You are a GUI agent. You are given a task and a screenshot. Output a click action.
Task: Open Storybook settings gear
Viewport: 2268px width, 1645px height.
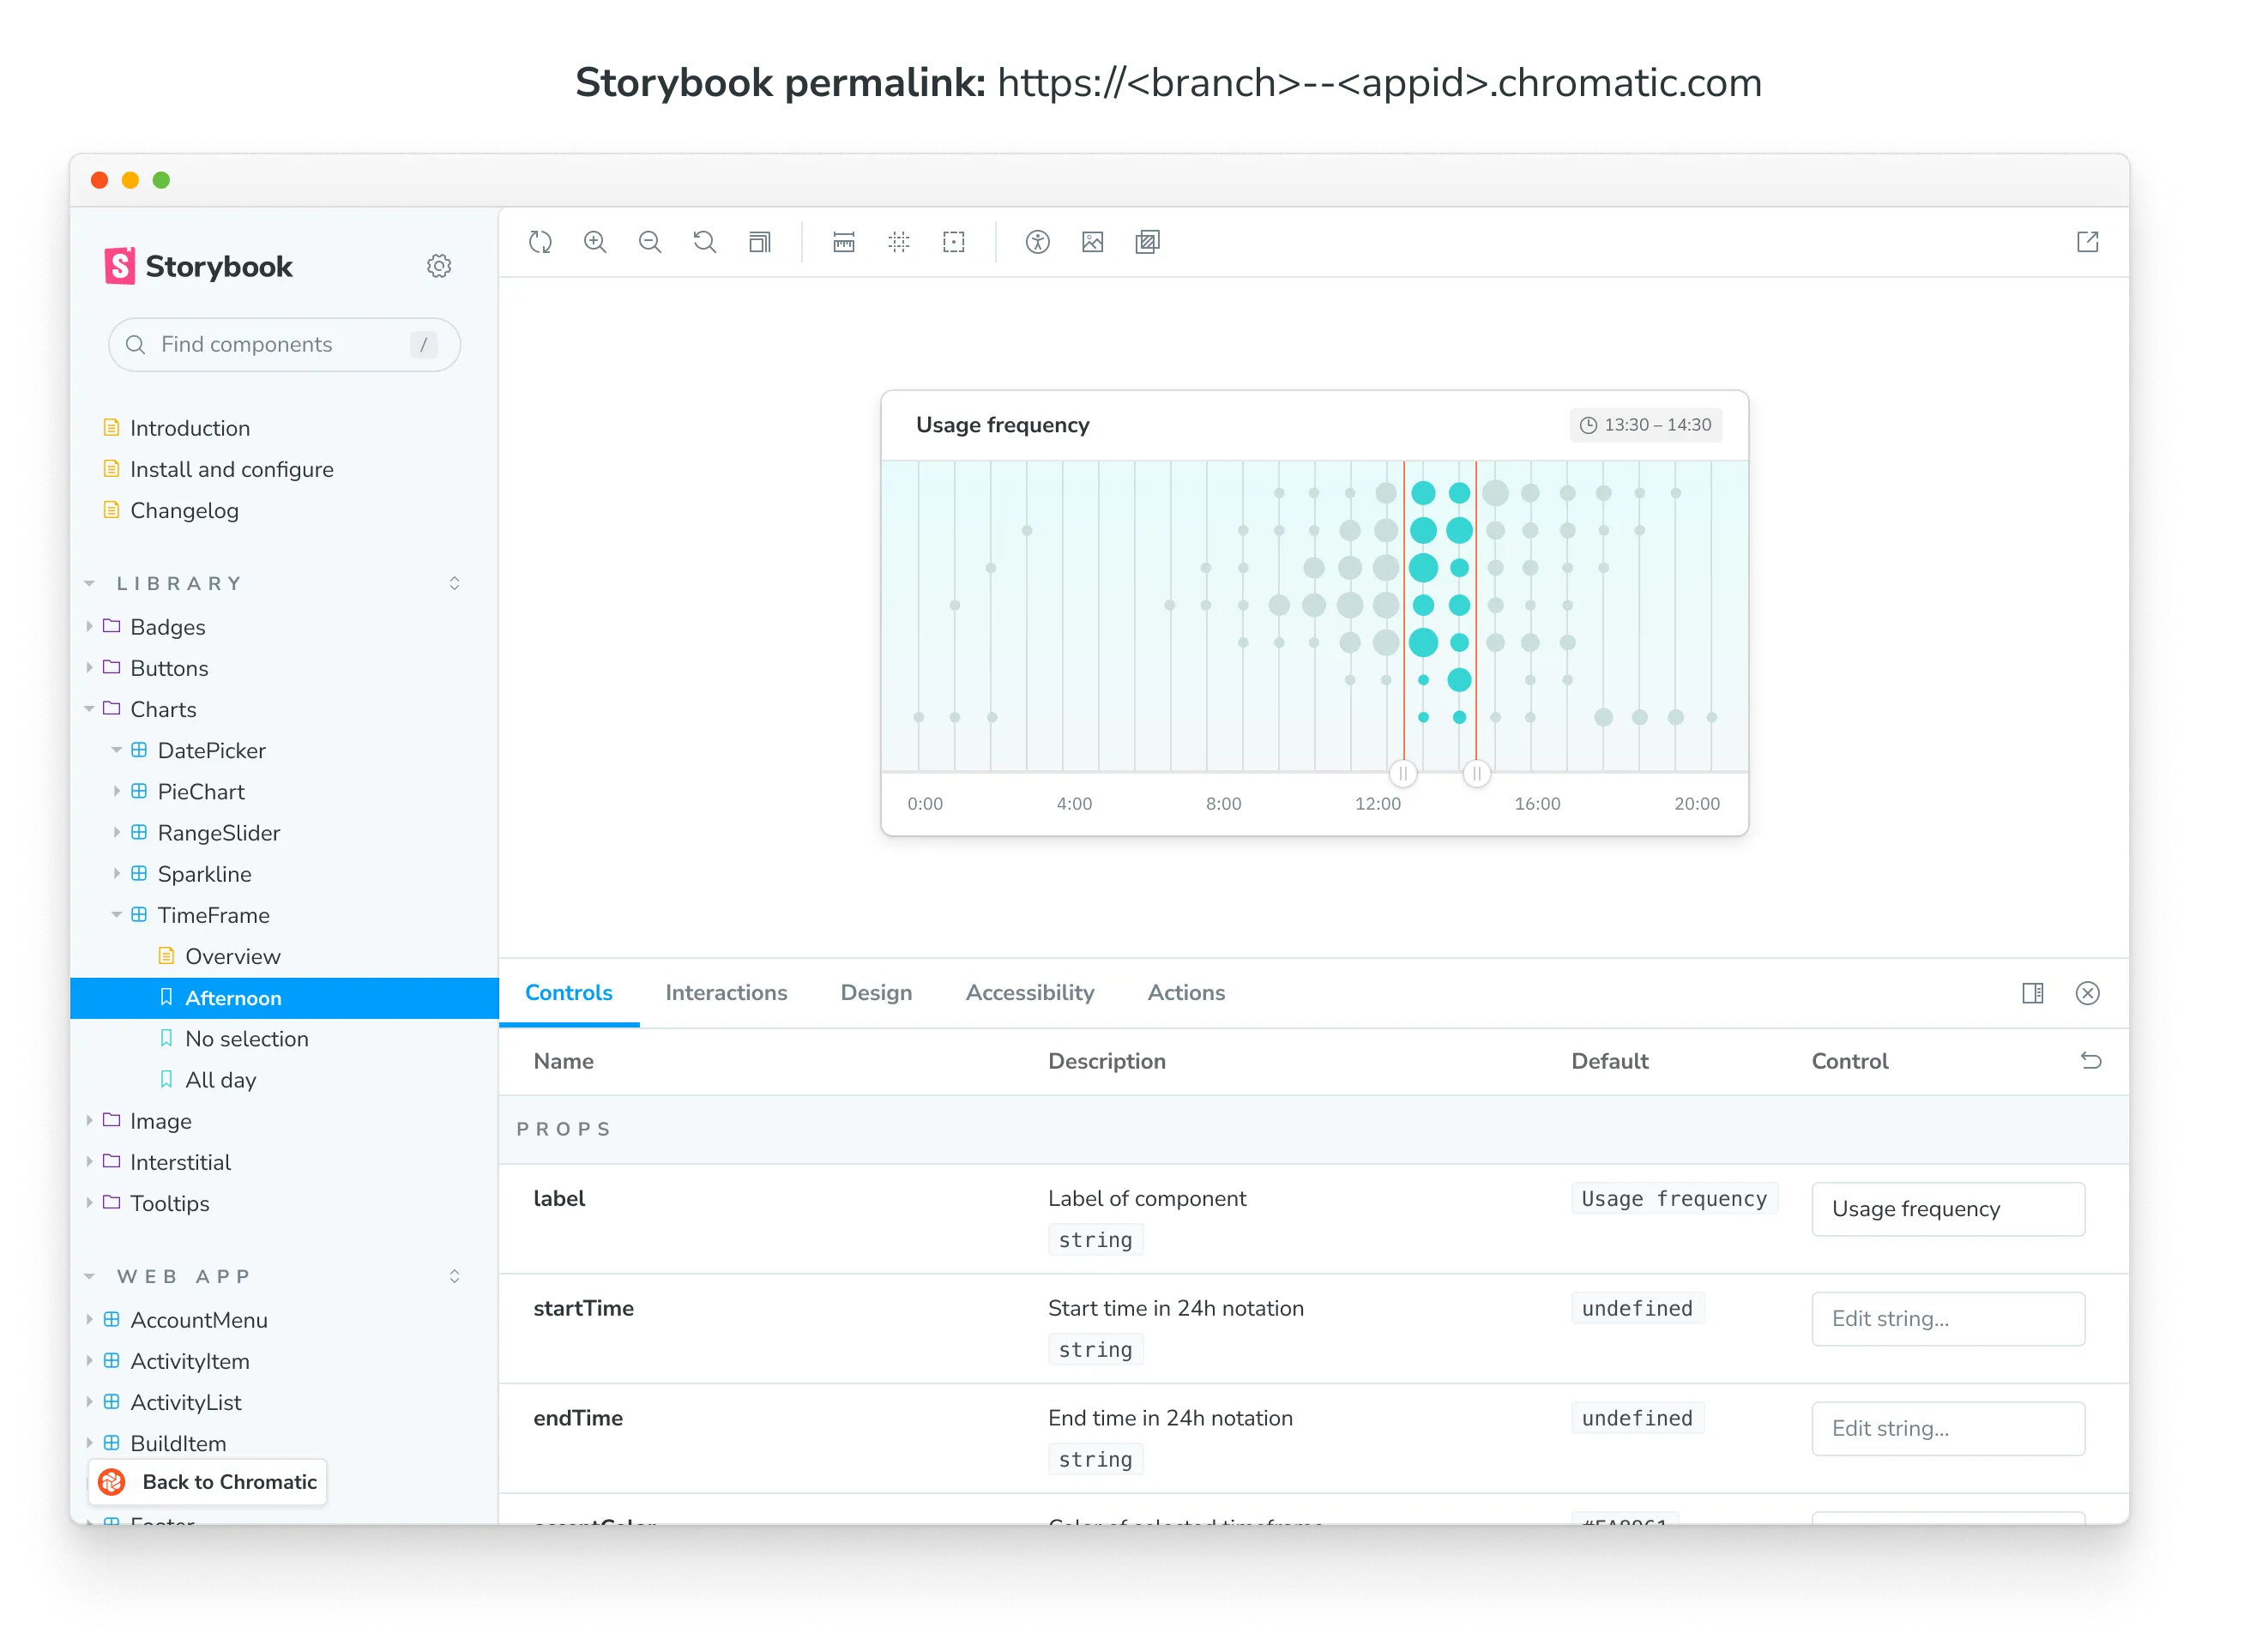point(439,266)
